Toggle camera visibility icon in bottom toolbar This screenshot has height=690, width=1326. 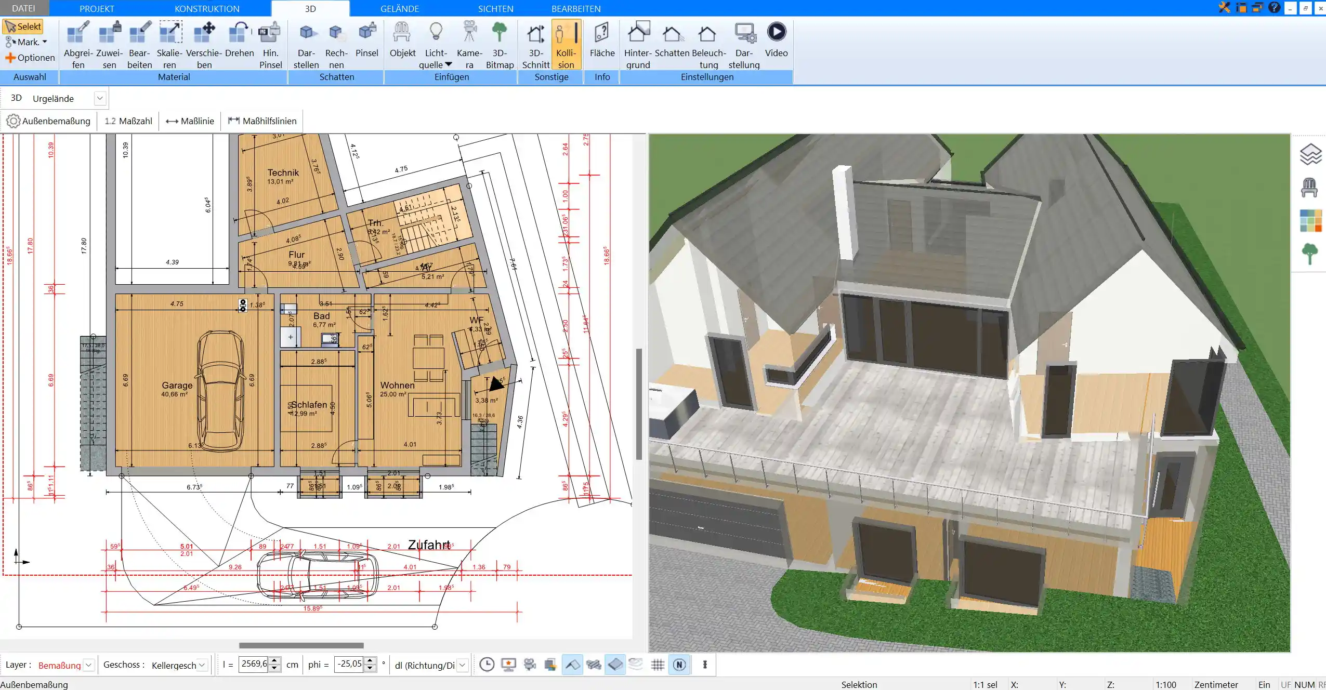[x=530, y=665]
